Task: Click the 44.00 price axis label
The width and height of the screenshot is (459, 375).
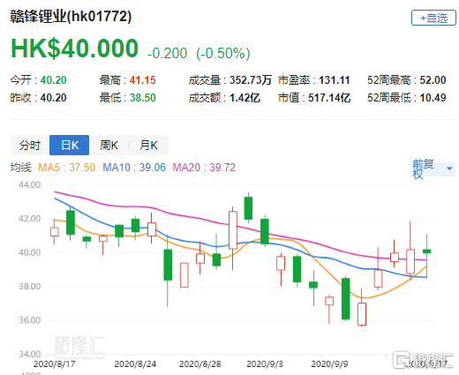Action: (29, 184)
